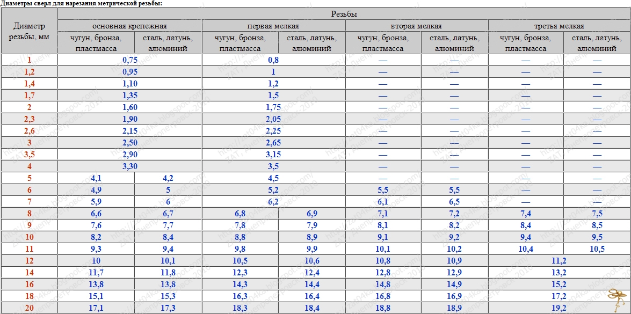Click the value 1,75

coord(273,107)
